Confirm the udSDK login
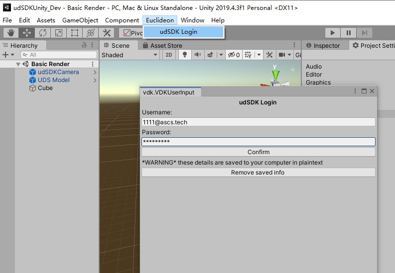Screen dimensions: 395x273 pyautogui.click(x=259, y=152)
